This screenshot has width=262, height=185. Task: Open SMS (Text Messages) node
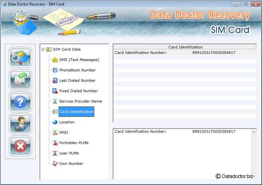point(79,60)
